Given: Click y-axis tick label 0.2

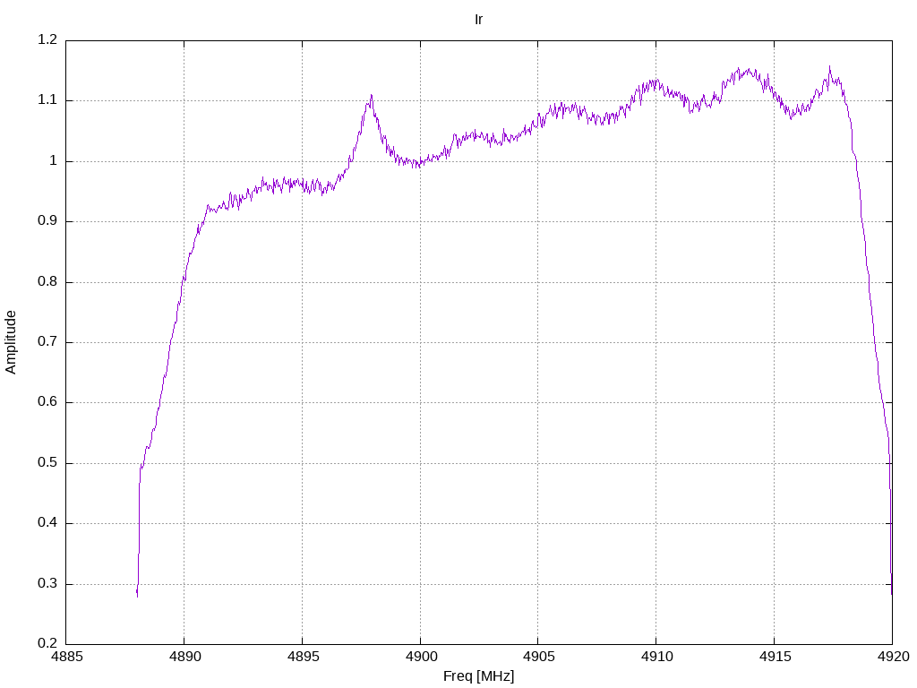Looking at the screenshot, I should tap(47, 643).
